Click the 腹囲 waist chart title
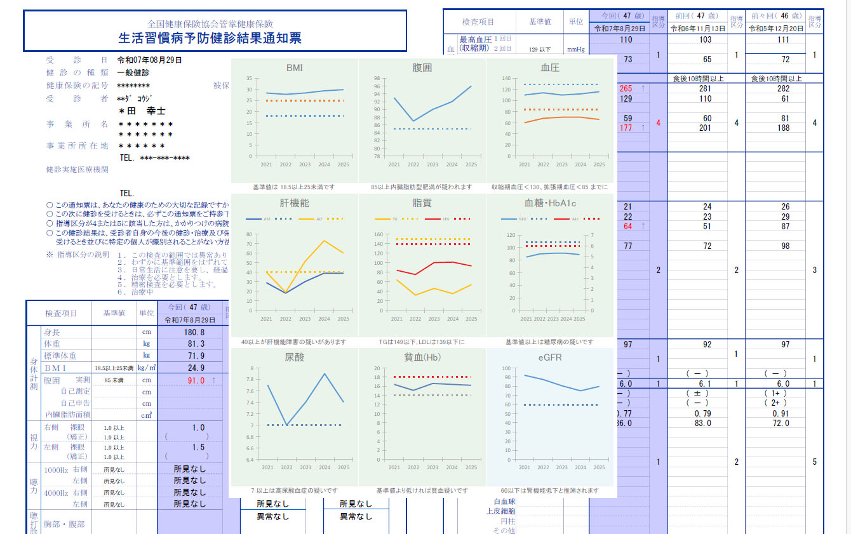This screenshot has width=851, height=534. (x=422, y=67)
